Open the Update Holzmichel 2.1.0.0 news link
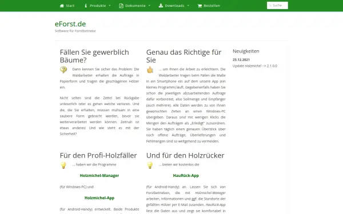343x214 pixels. pyautogui.click(x=255, y=66)
